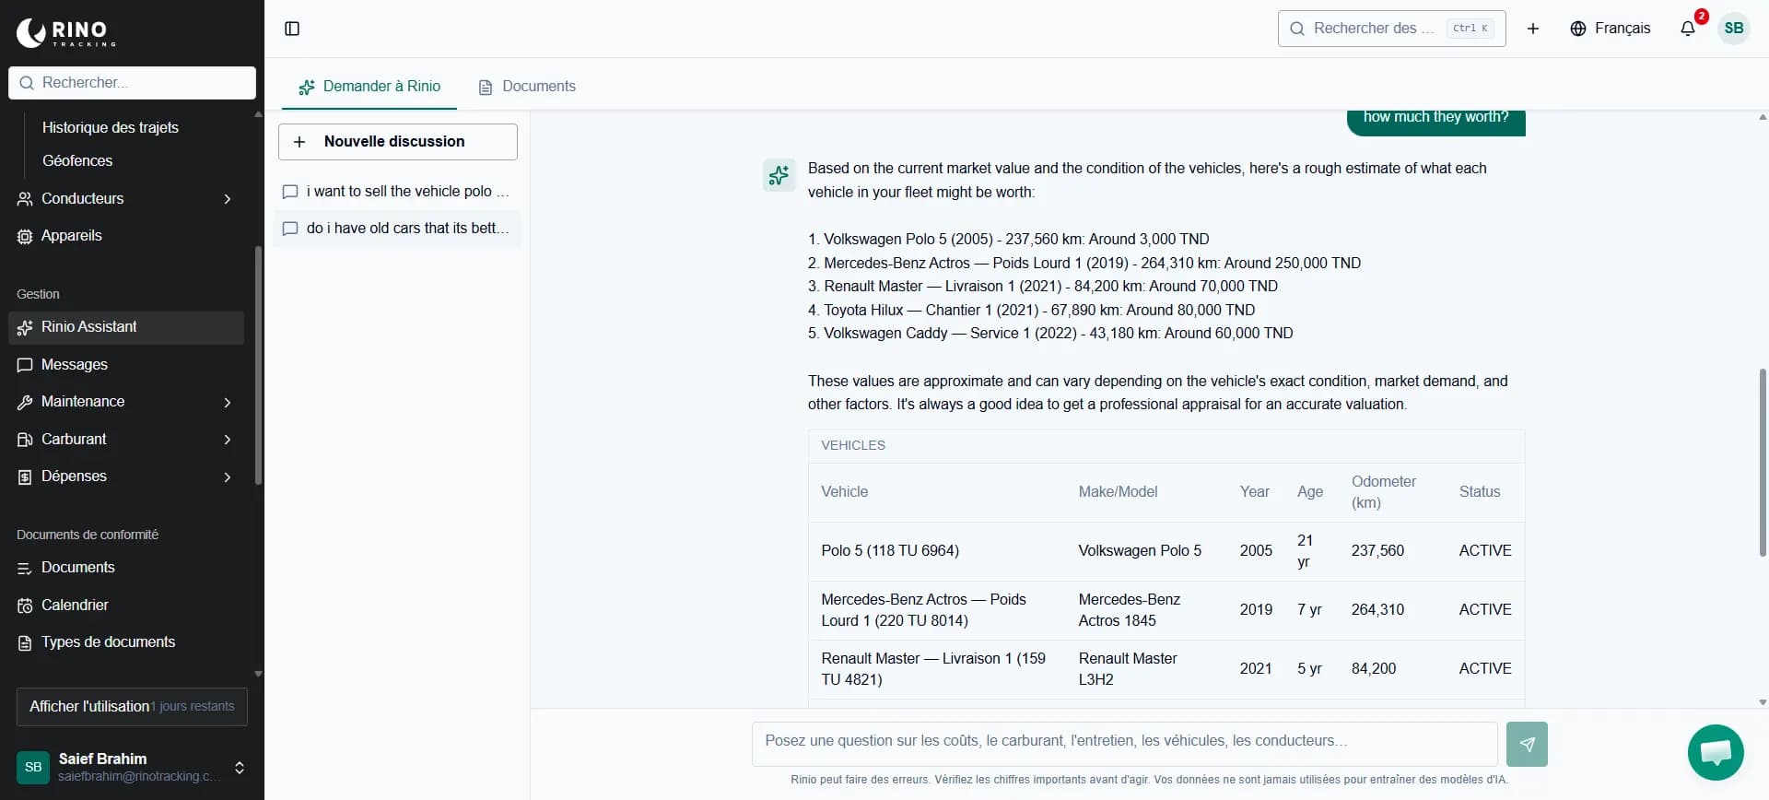Screen dimensions: 1769x800
Task: Open the Français language dropdown
Action: [x=1611, y=29]
